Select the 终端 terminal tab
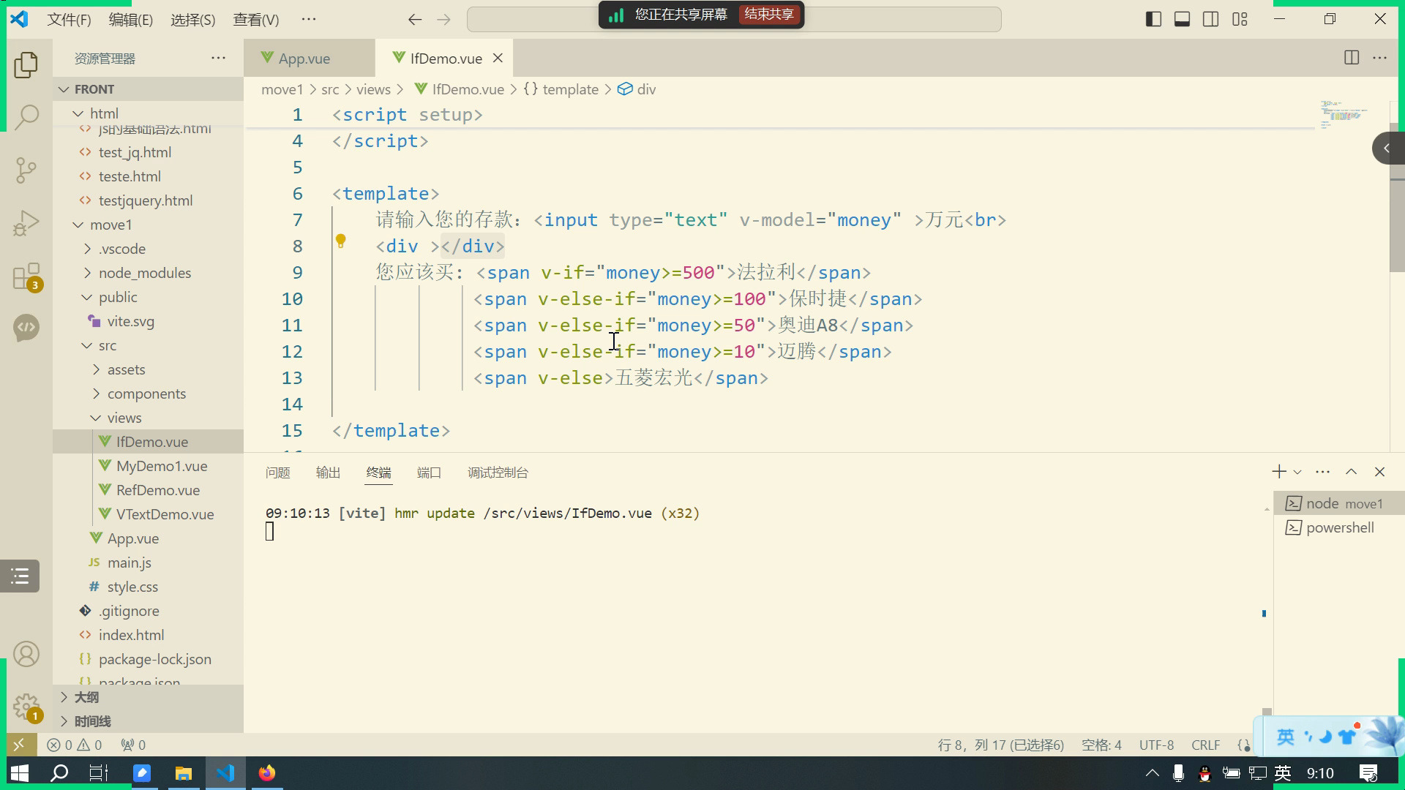Image resolution: width=1405 pixels, height=790 pixels. point(378,472)
